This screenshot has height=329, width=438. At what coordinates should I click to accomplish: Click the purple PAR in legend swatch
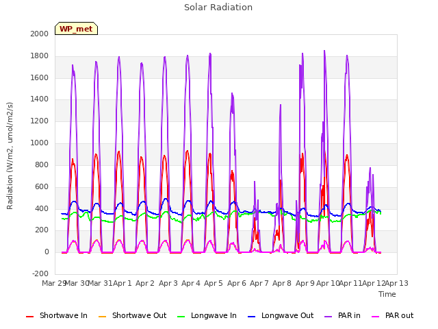pos(328,317)
